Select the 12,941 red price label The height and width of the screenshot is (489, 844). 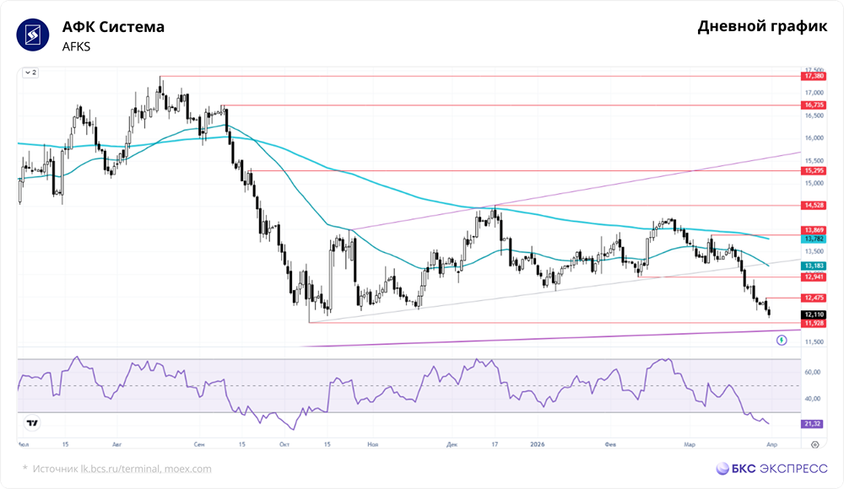pos(814,277)
